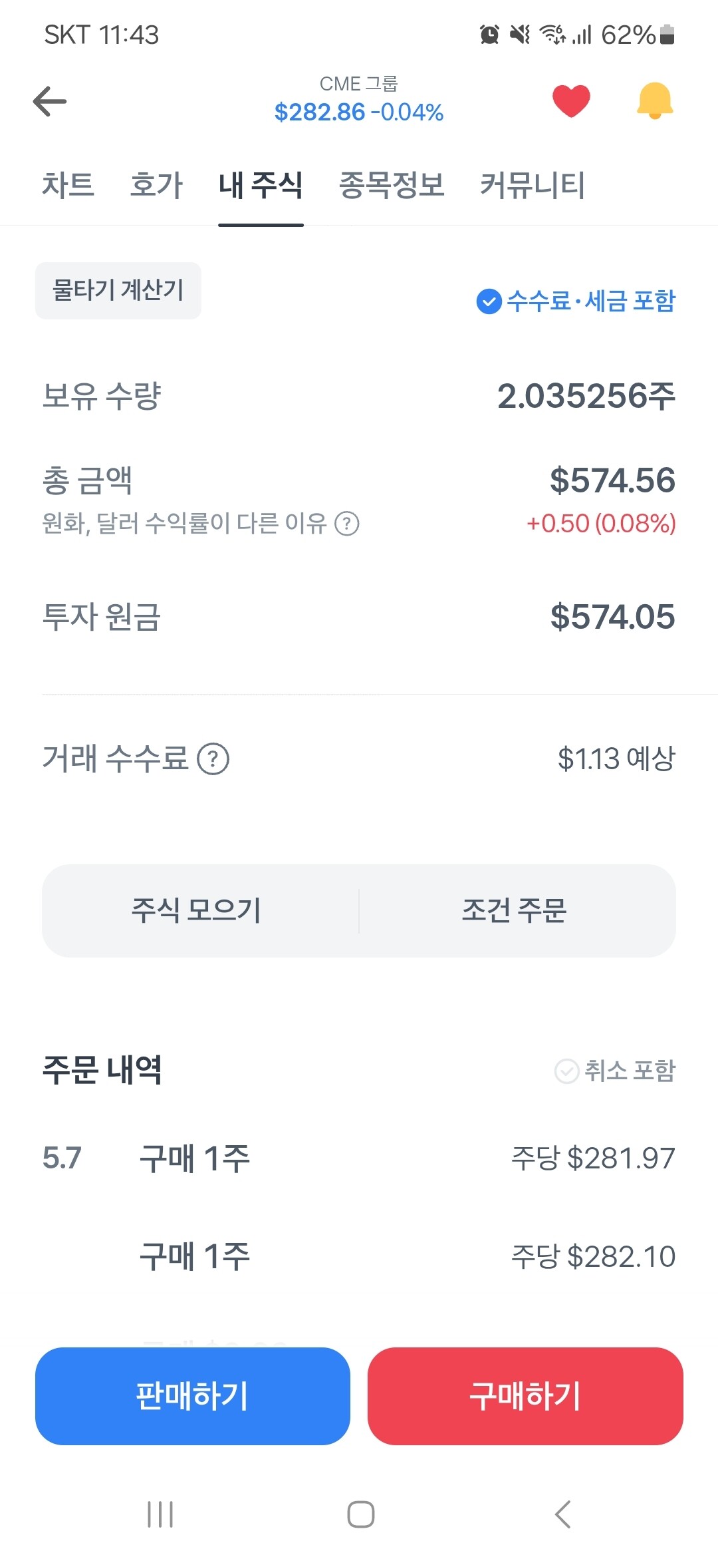Open the 5.7 order at $281.97
The height and width of the screenshot is (1557, 718).
tap(359, 1158)
